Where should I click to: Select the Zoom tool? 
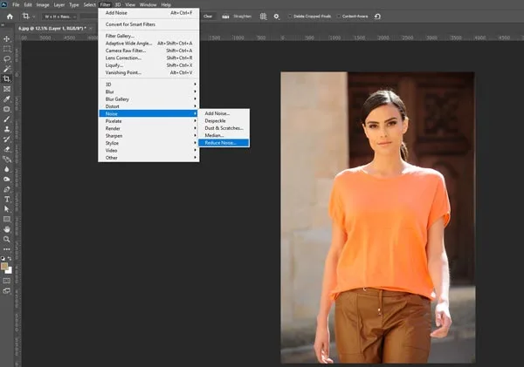pyautogui.click(x=7, y=240)
